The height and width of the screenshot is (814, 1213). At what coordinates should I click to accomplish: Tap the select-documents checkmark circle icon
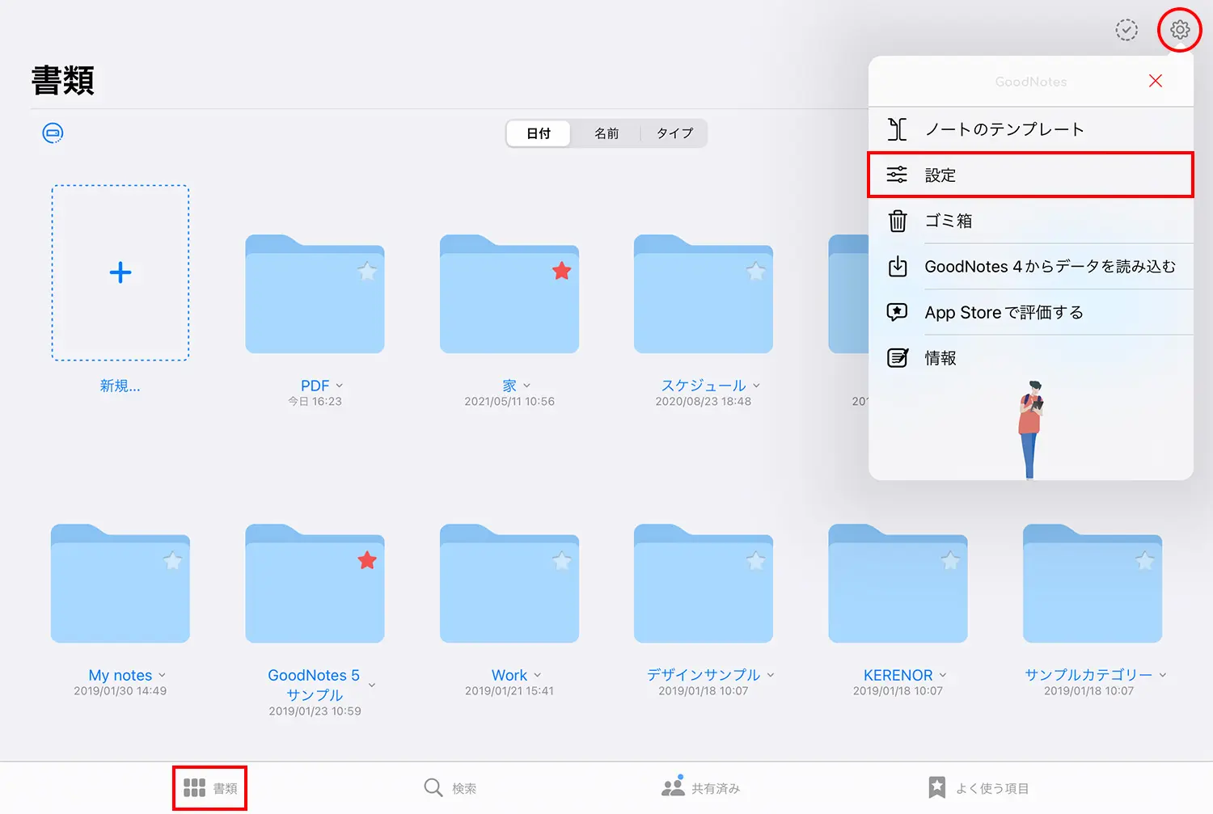tap(1126, 30)
